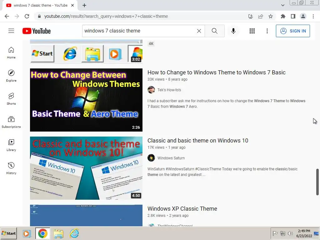Viewport: 320px width, 240px height.
Task: Reload the page
Action: point(27,16)
